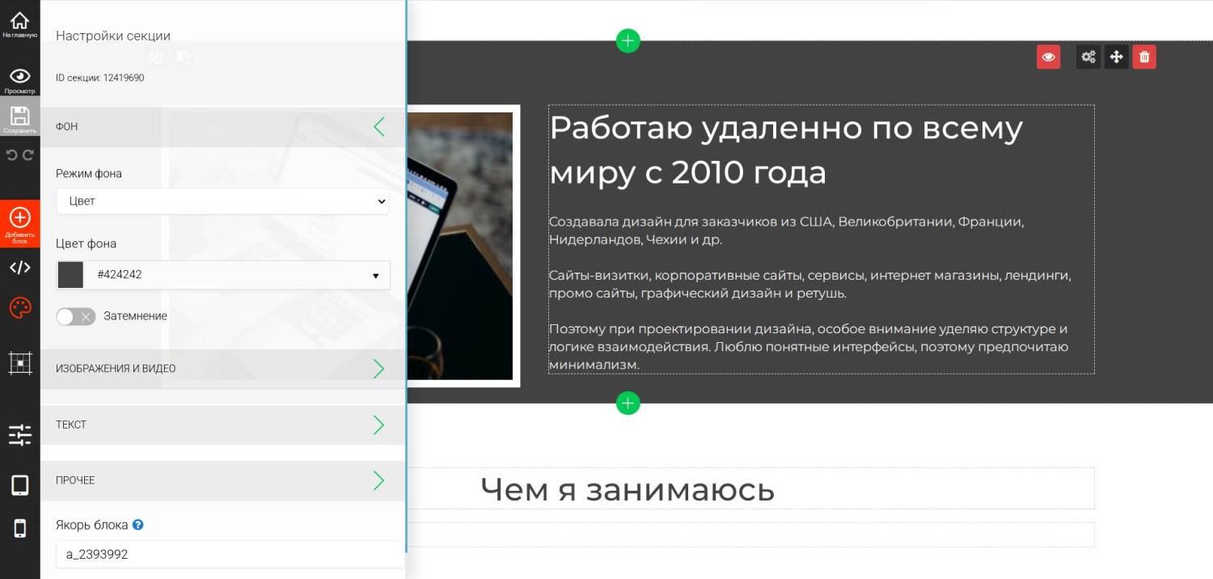Enable the Затемнение toggle switch

pyautogui.click(x=75, y=316)
